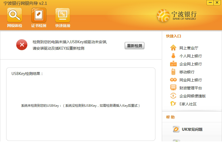
Task: Click the red error X icon
Action: click(22, 45)
